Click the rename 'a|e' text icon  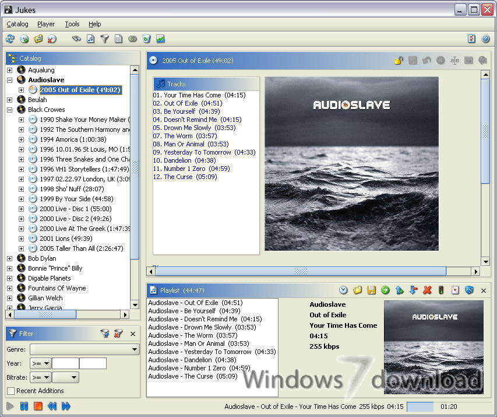pyautogui.click(x=454, y=60)
